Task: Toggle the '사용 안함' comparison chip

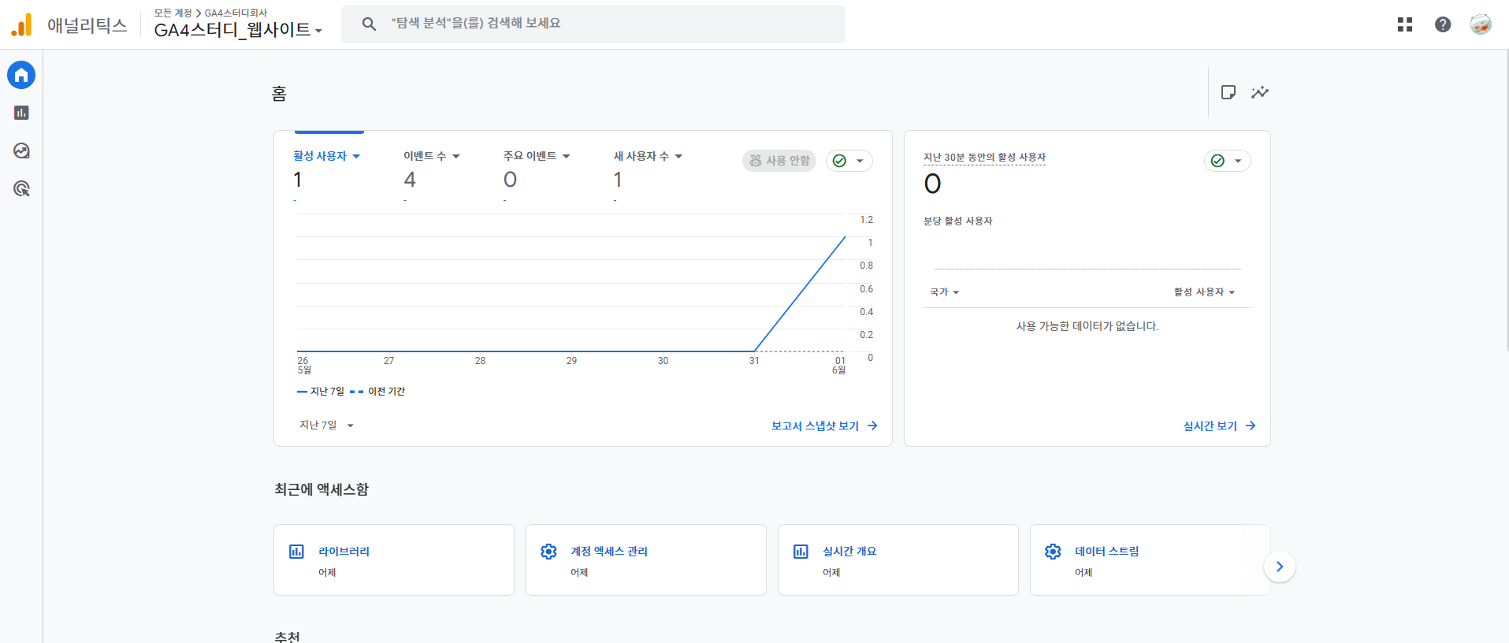Action: click(779, 161)
